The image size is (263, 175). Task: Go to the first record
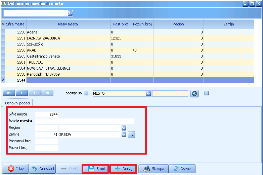(x=9, y=93)
